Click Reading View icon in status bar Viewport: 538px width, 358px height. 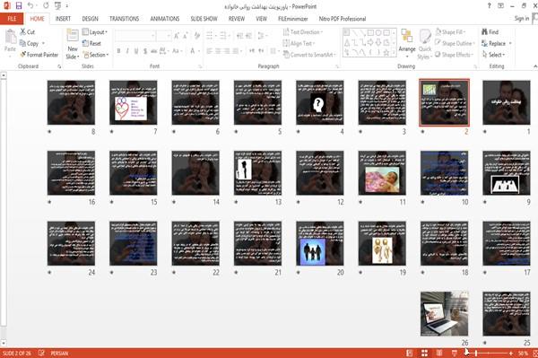tap(439, 353)
